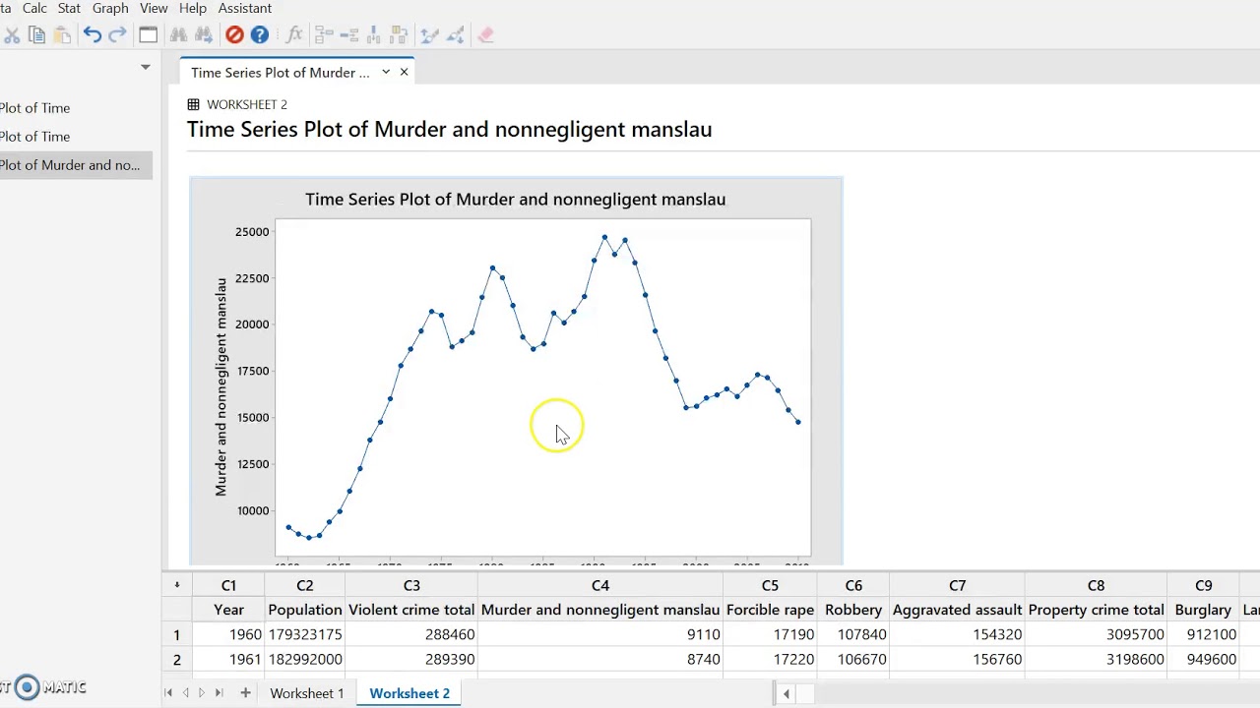
Task: Open the View menu
Action: 154,8
